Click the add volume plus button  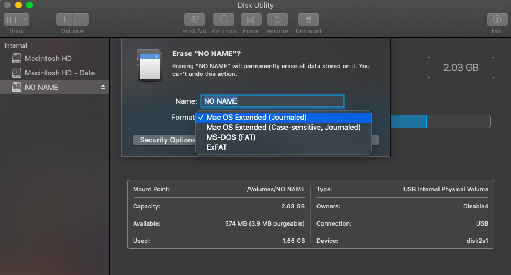[64, 19]
